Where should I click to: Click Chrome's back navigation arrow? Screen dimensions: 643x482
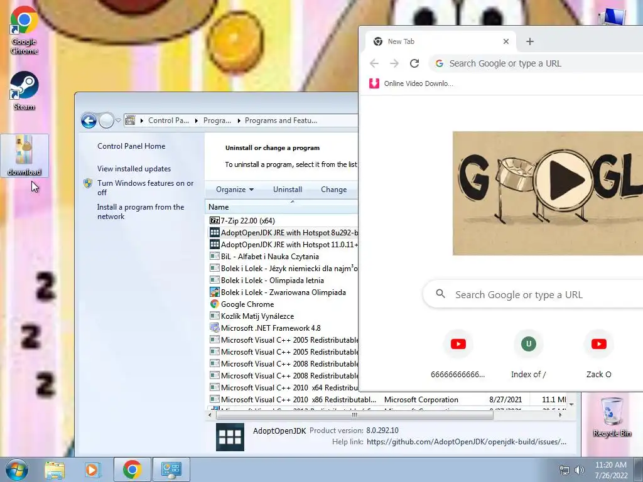point(374,63)
